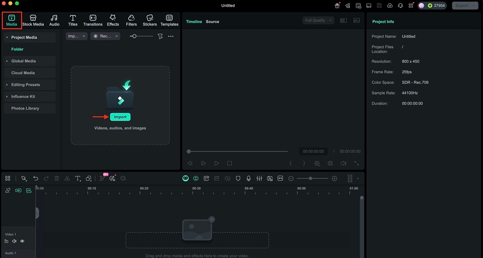This screenshot has width=483, height=258.
Task: Take a snapshot of the preview frame
Action: 330,163
